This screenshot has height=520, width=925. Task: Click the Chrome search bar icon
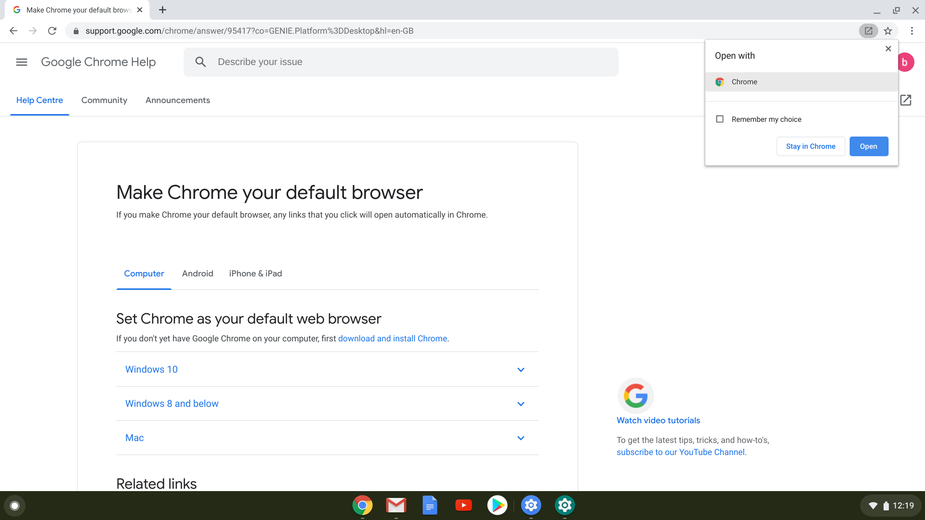(201, 62)
